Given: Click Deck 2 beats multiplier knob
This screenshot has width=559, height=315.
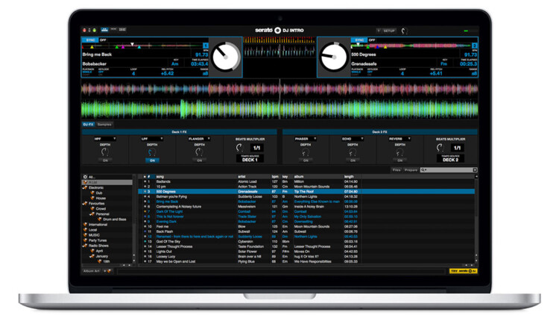Looking at the screenshot, I should 440,147.
